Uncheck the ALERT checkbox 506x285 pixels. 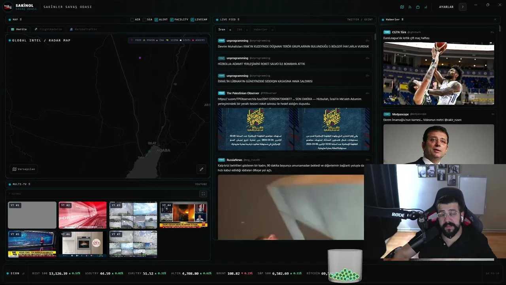(x=157, y=19)
